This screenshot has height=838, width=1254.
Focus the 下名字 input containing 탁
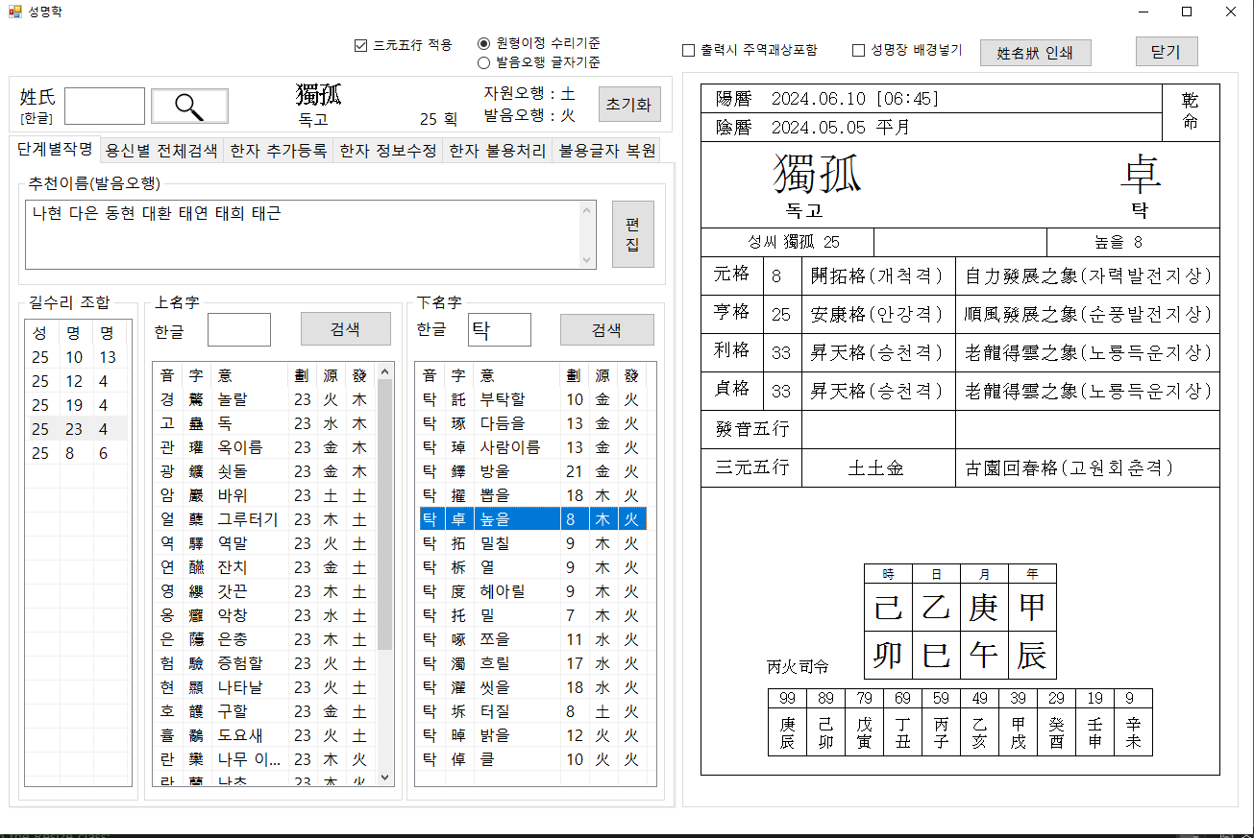click(x=500, y=329)
